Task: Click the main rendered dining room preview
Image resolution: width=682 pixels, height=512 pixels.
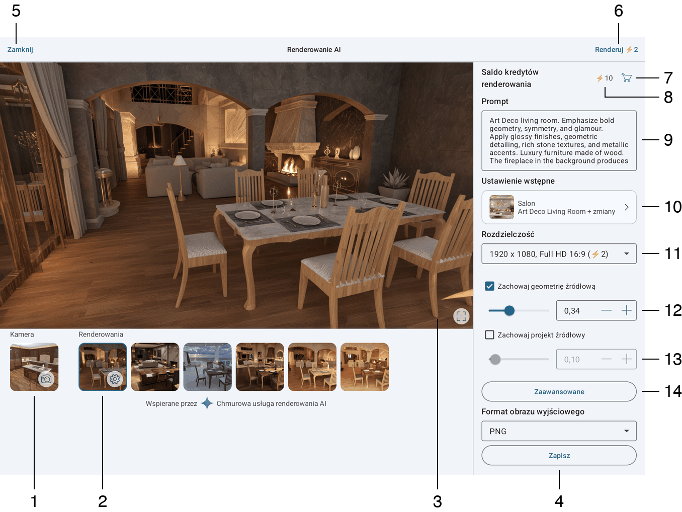Action: pos(236,196)
